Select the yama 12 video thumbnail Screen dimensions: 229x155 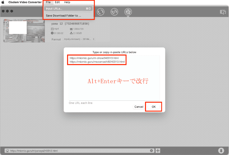[24, 31]
